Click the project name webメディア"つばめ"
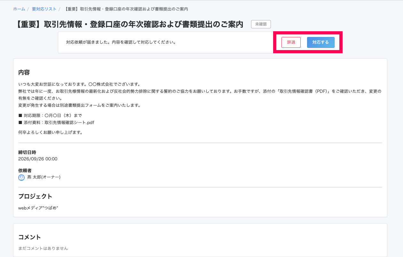This screenshot has width=403, height=257. (38, 208)
